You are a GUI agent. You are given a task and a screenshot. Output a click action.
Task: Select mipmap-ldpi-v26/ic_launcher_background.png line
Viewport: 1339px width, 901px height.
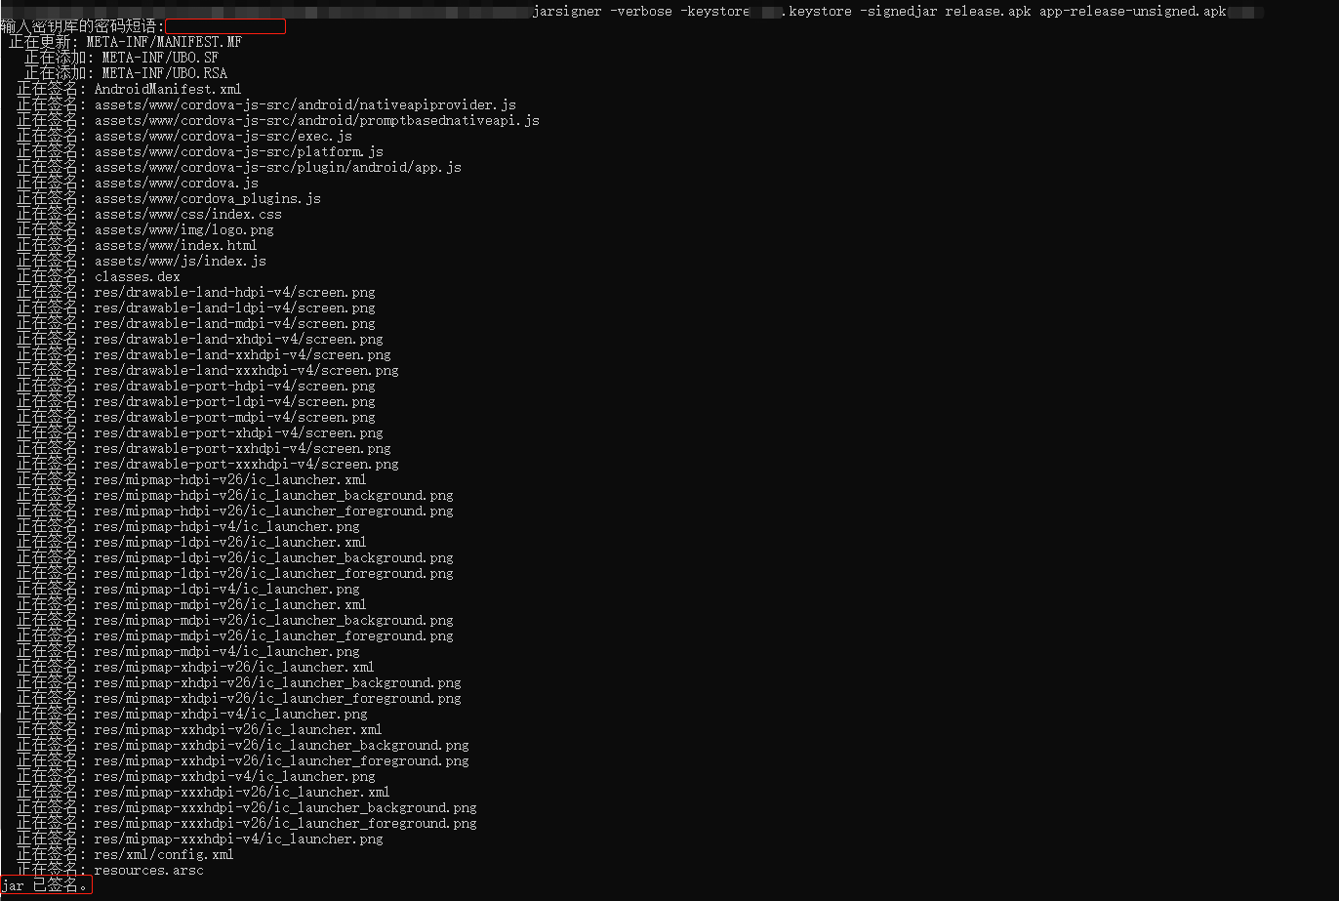(x=234, y=557)
